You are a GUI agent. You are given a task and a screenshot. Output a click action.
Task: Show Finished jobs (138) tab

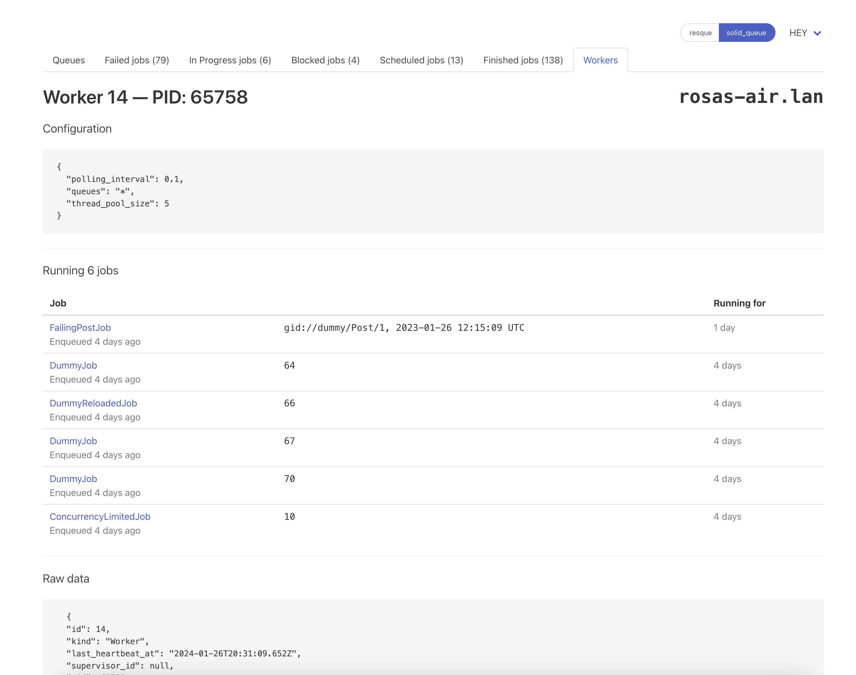point(523,60)
